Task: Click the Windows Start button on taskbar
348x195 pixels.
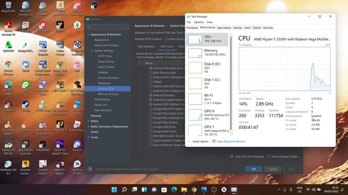Action: coord(114,190)
